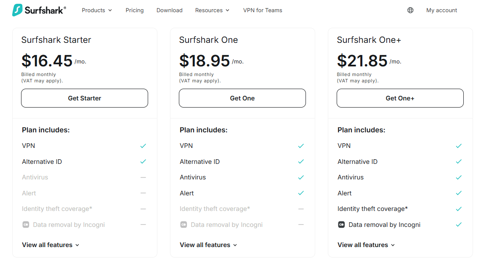Click Incogni icon in Surfshark One+ card

(x=341, y=224)
